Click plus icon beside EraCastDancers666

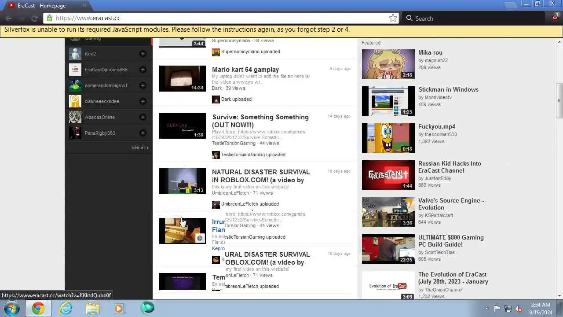tap(143, 70)
